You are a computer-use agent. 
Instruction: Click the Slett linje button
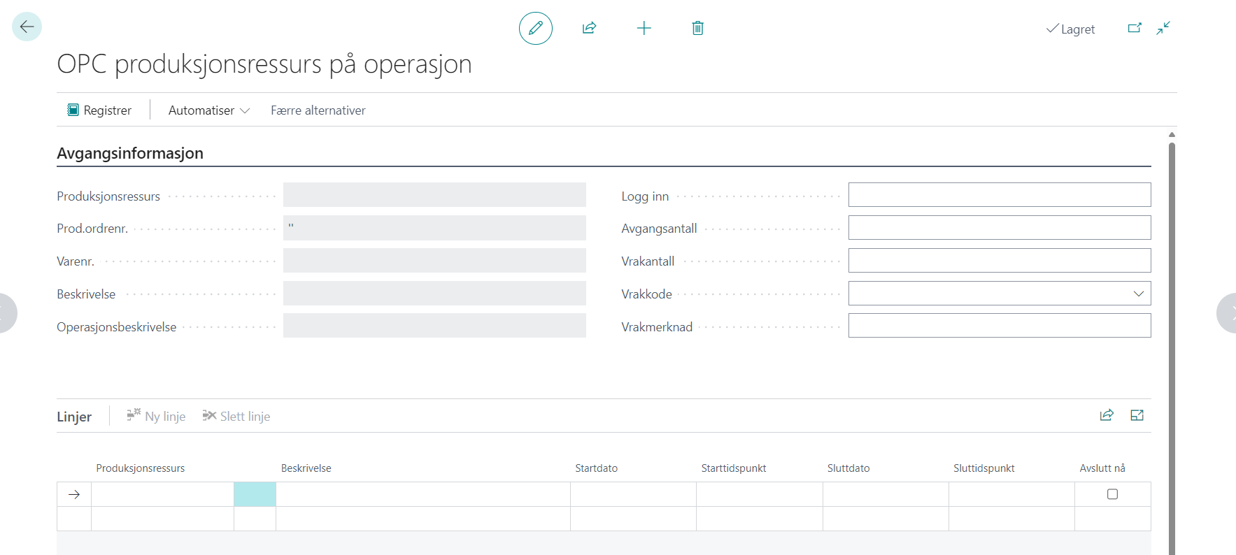coord(236,416)
